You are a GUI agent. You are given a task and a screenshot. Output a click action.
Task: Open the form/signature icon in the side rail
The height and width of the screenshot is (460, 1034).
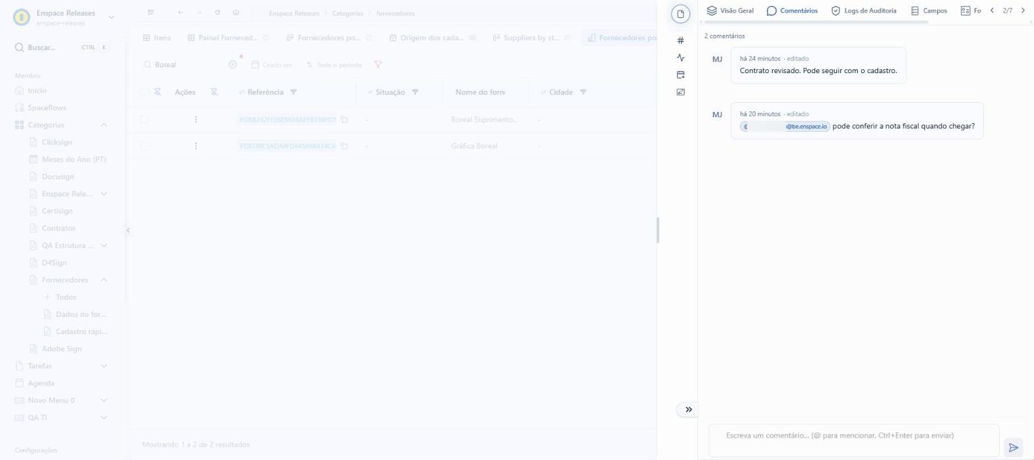681,92
